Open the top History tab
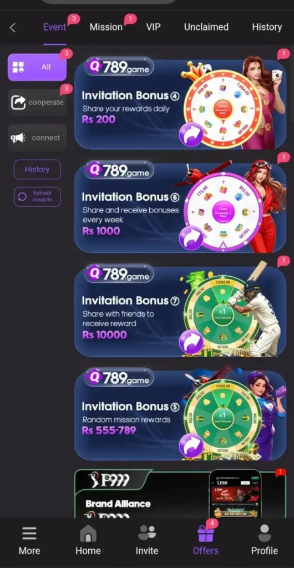 click(267, 27)
